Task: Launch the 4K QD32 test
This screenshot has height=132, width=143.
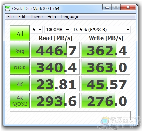Action: pyautogui.click(x=20, y=101)
